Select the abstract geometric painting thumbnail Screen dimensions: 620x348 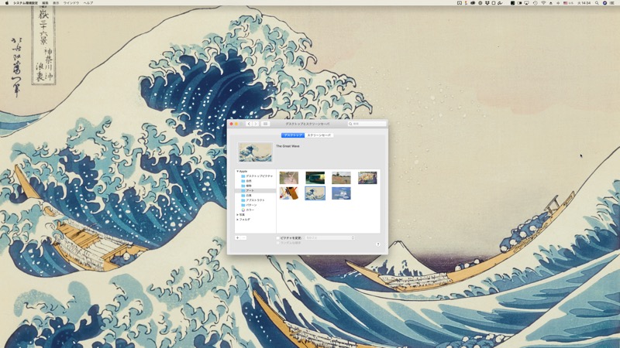click(x=289, y=193)
